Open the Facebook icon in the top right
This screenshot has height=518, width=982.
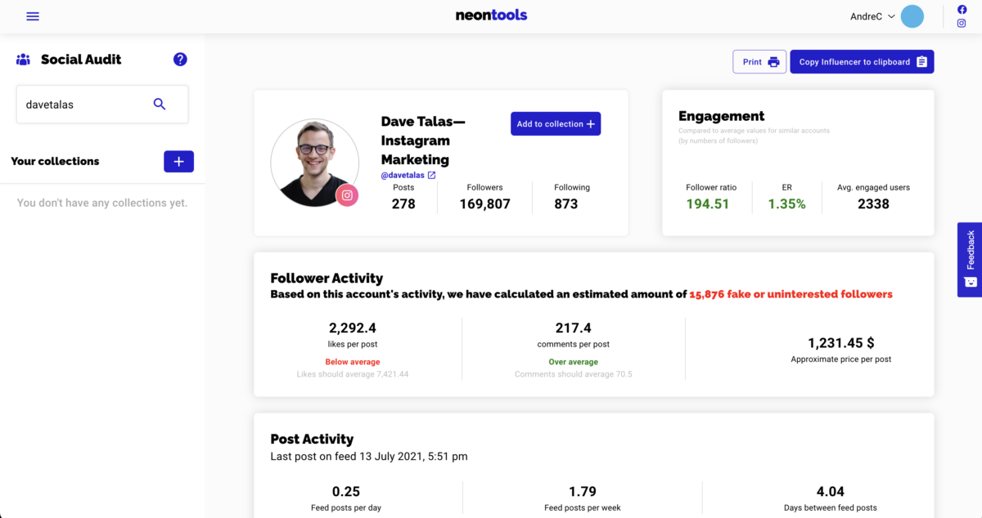(962, 8)
